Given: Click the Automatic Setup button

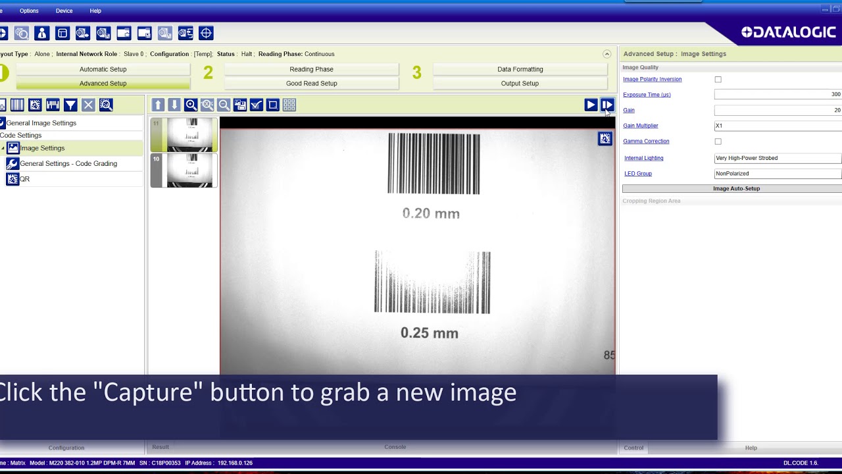Looking at the screenshot, I should click(x=103, y=69).
